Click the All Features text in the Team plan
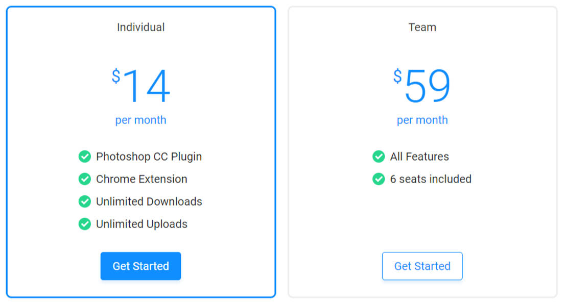The image size is (566, 304). [419, 157]
